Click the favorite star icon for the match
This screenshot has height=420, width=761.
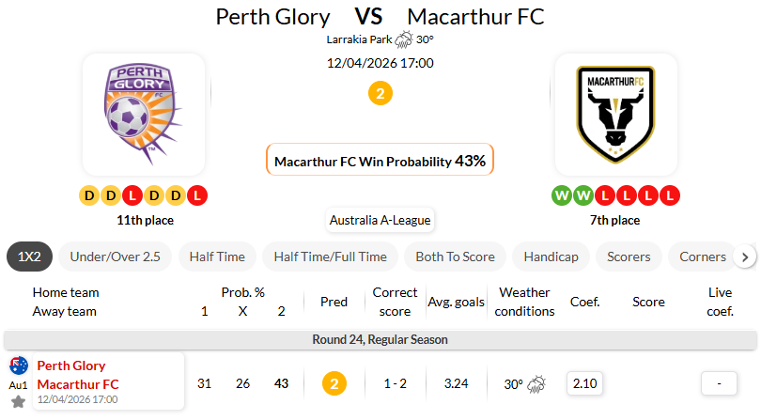(18, 401)
